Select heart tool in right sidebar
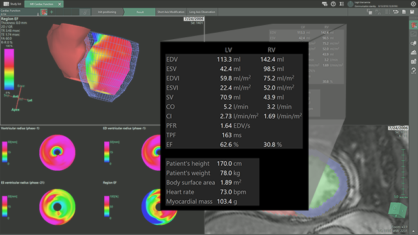Image resolution: width=418 pixels, height=235 pixels. (413, 25)
